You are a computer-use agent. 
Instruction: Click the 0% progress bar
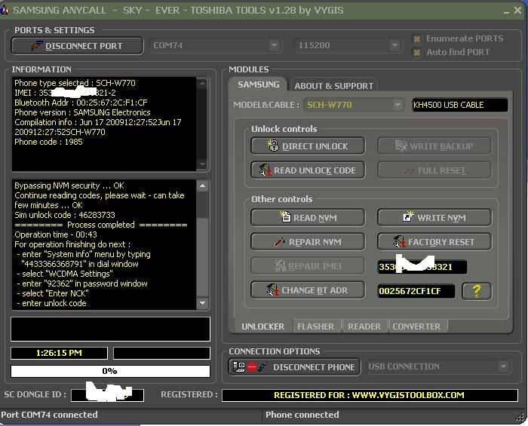(x=110, y=371)
